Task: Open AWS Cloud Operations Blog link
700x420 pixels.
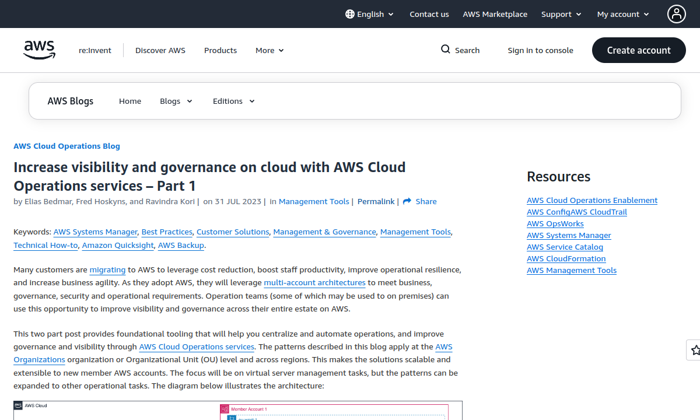Action: [x=66, y=146]
